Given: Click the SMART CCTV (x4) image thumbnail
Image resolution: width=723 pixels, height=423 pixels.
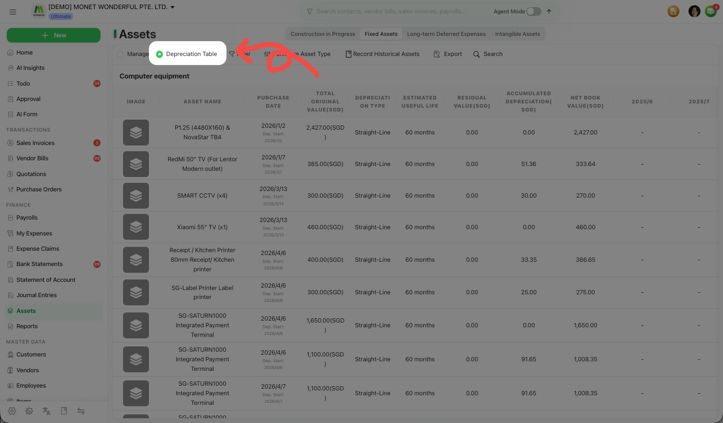Looking at the screenshot, I should [x=136, y=196].
